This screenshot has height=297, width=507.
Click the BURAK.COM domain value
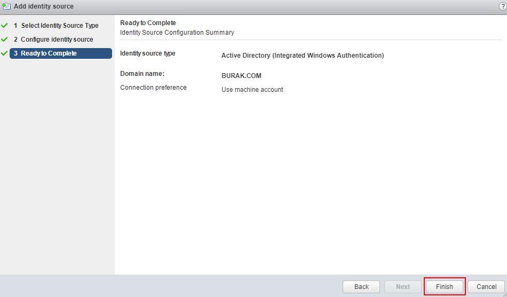[241, 76]
